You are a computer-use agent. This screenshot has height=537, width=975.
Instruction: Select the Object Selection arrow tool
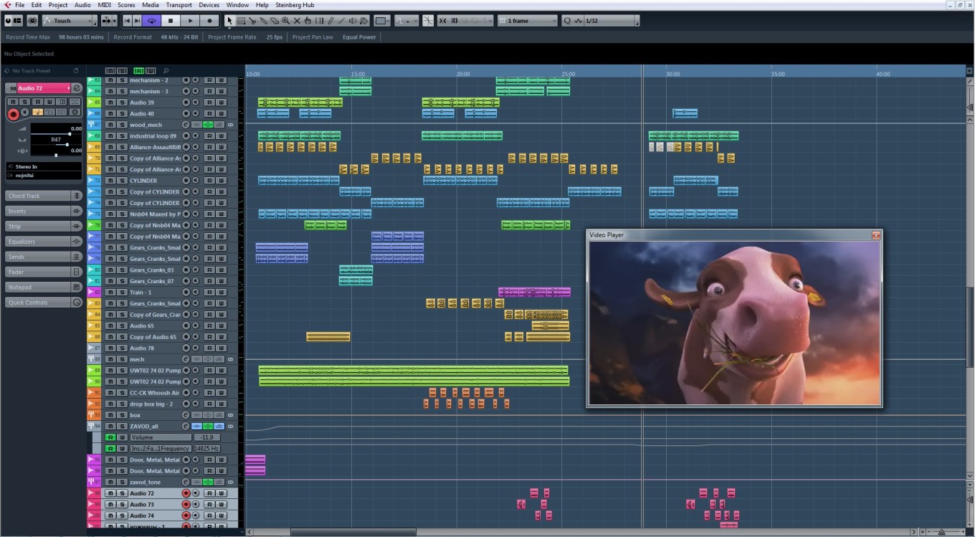pyautogui.click(x=229, y=20)
